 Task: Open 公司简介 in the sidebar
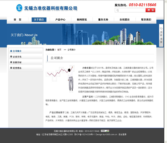pyautogui.click(x=17, y=51)
